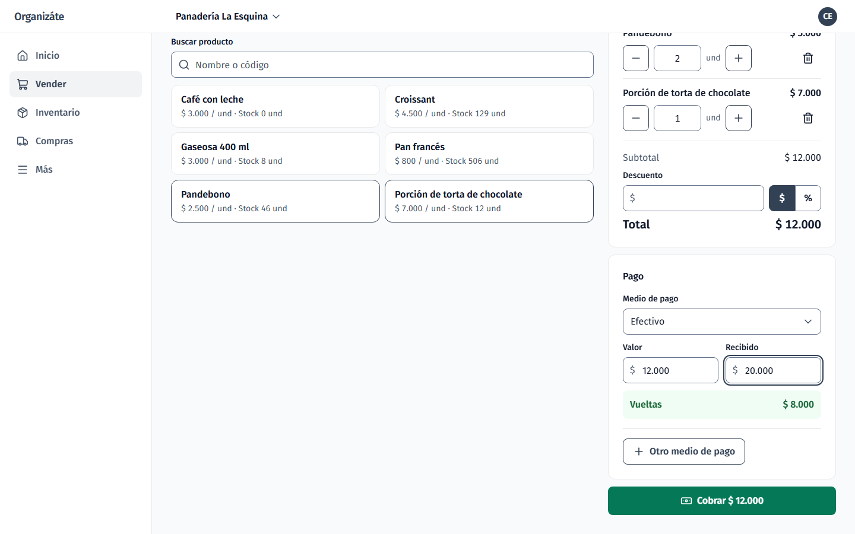This screenshot has height=534, width=855.
Task: Increase Pandebono quantity with plus button
Action: tap(739, 58)
